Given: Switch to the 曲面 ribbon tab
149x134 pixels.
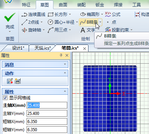Looking at the screenshot, I should pyautogui.click(x=63, y=5).
